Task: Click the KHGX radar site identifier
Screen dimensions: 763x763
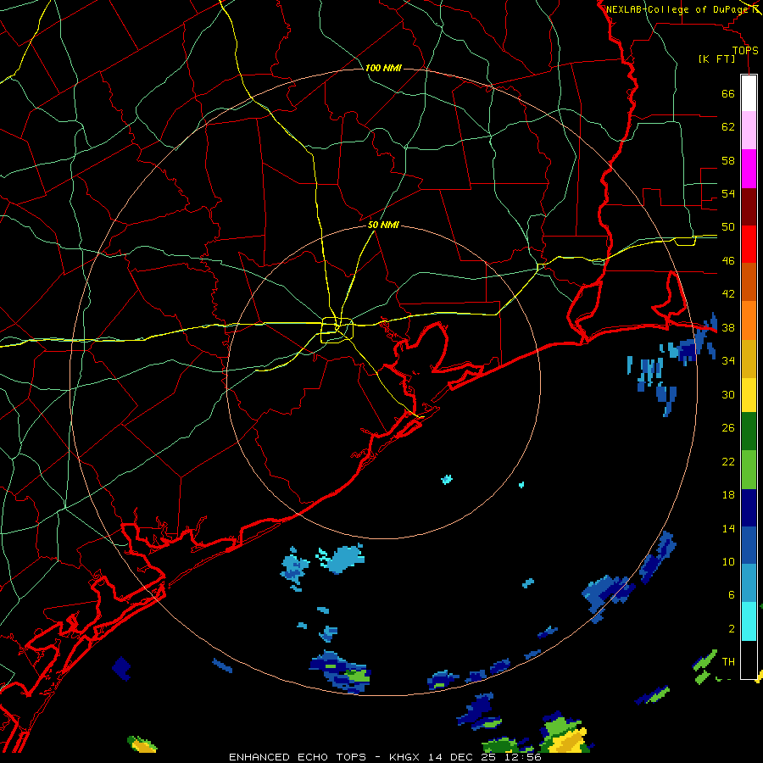Action: pyautogui.click(x=406, y=757)
